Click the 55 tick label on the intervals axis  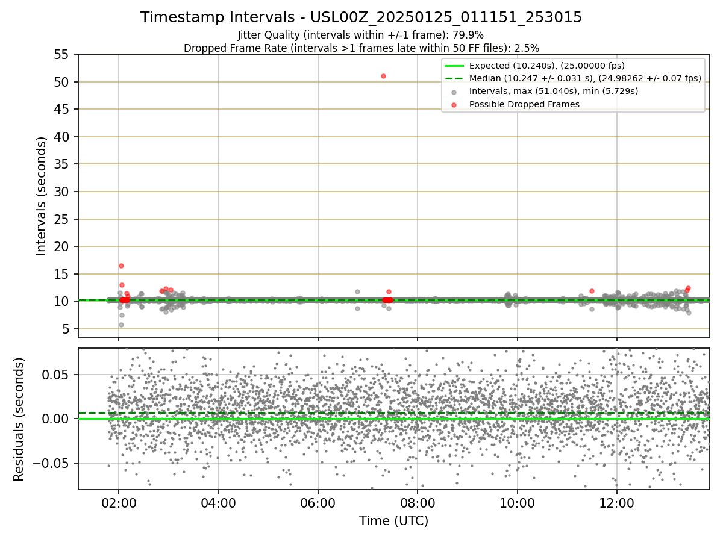click(x=62, y=55)
